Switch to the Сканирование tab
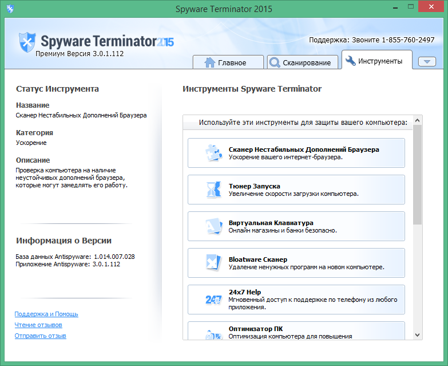This screenshot has height=366, width=448. pyautogui.click(x=303, y=62)
